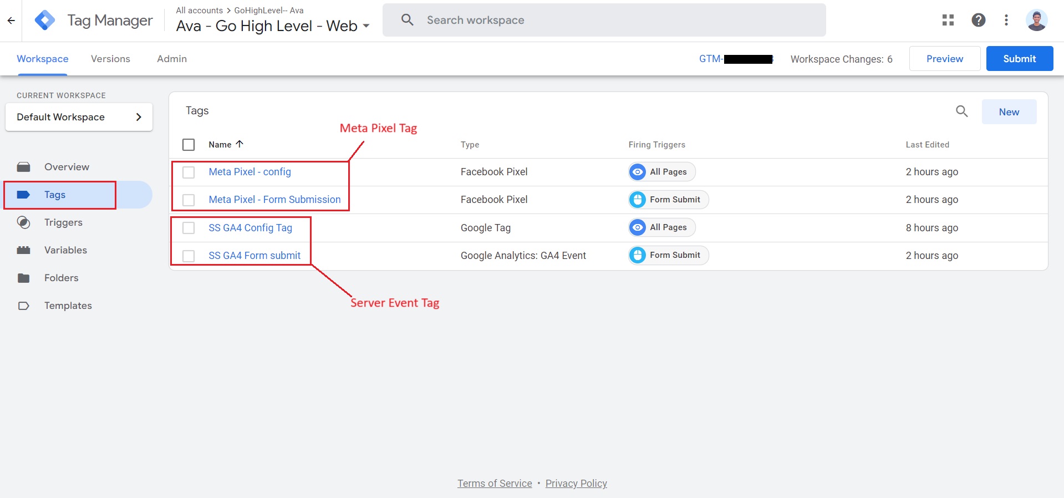
Task: Open the Terms of Service link
Action: click(x=495, y=484)
